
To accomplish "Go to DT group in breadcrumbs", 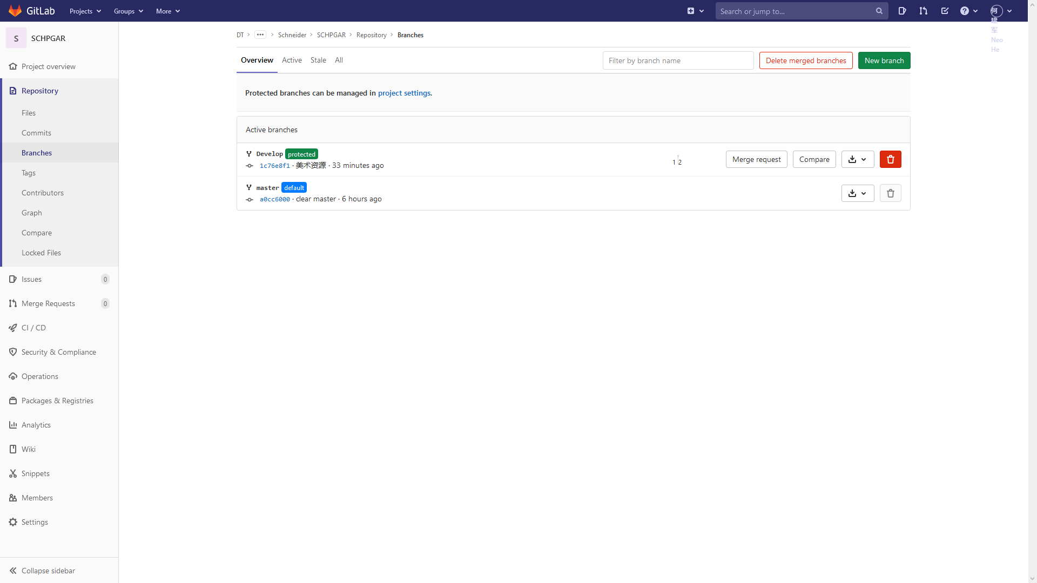I will pyautogui.click(x=240, y=35).
